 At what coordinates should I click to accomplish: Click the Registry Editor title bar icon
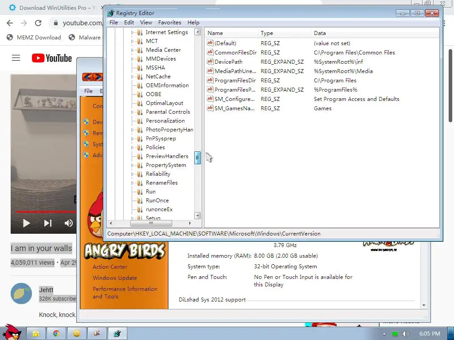point(110,13)
